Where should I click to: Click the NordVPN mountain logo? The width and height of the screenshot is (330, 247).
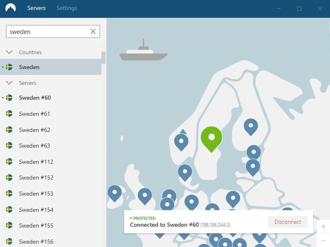coord(10,8)
